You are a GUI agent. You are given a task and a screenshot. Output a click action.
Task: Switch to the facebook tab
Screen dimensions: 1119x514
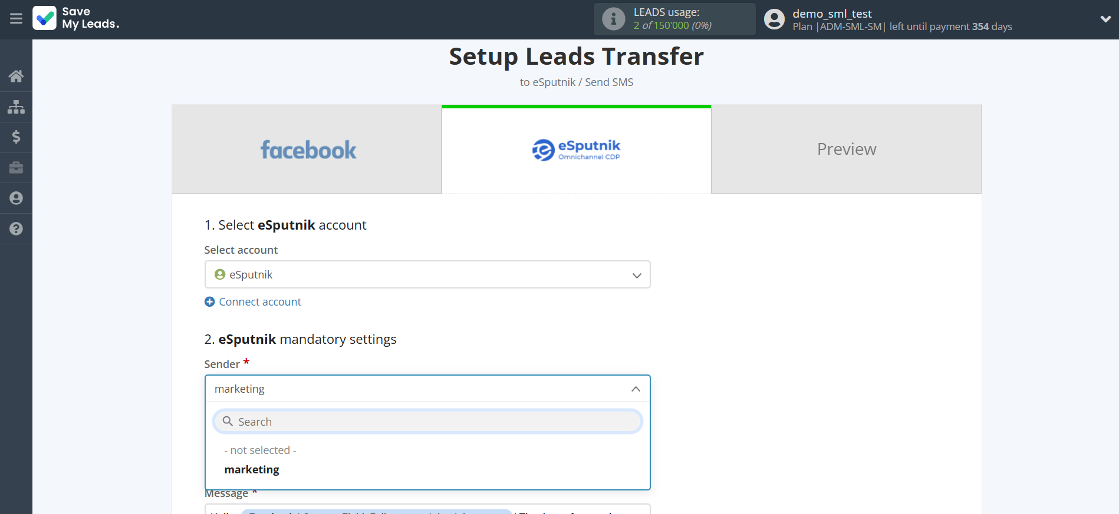pyautogui.click(x=307, y=150)
